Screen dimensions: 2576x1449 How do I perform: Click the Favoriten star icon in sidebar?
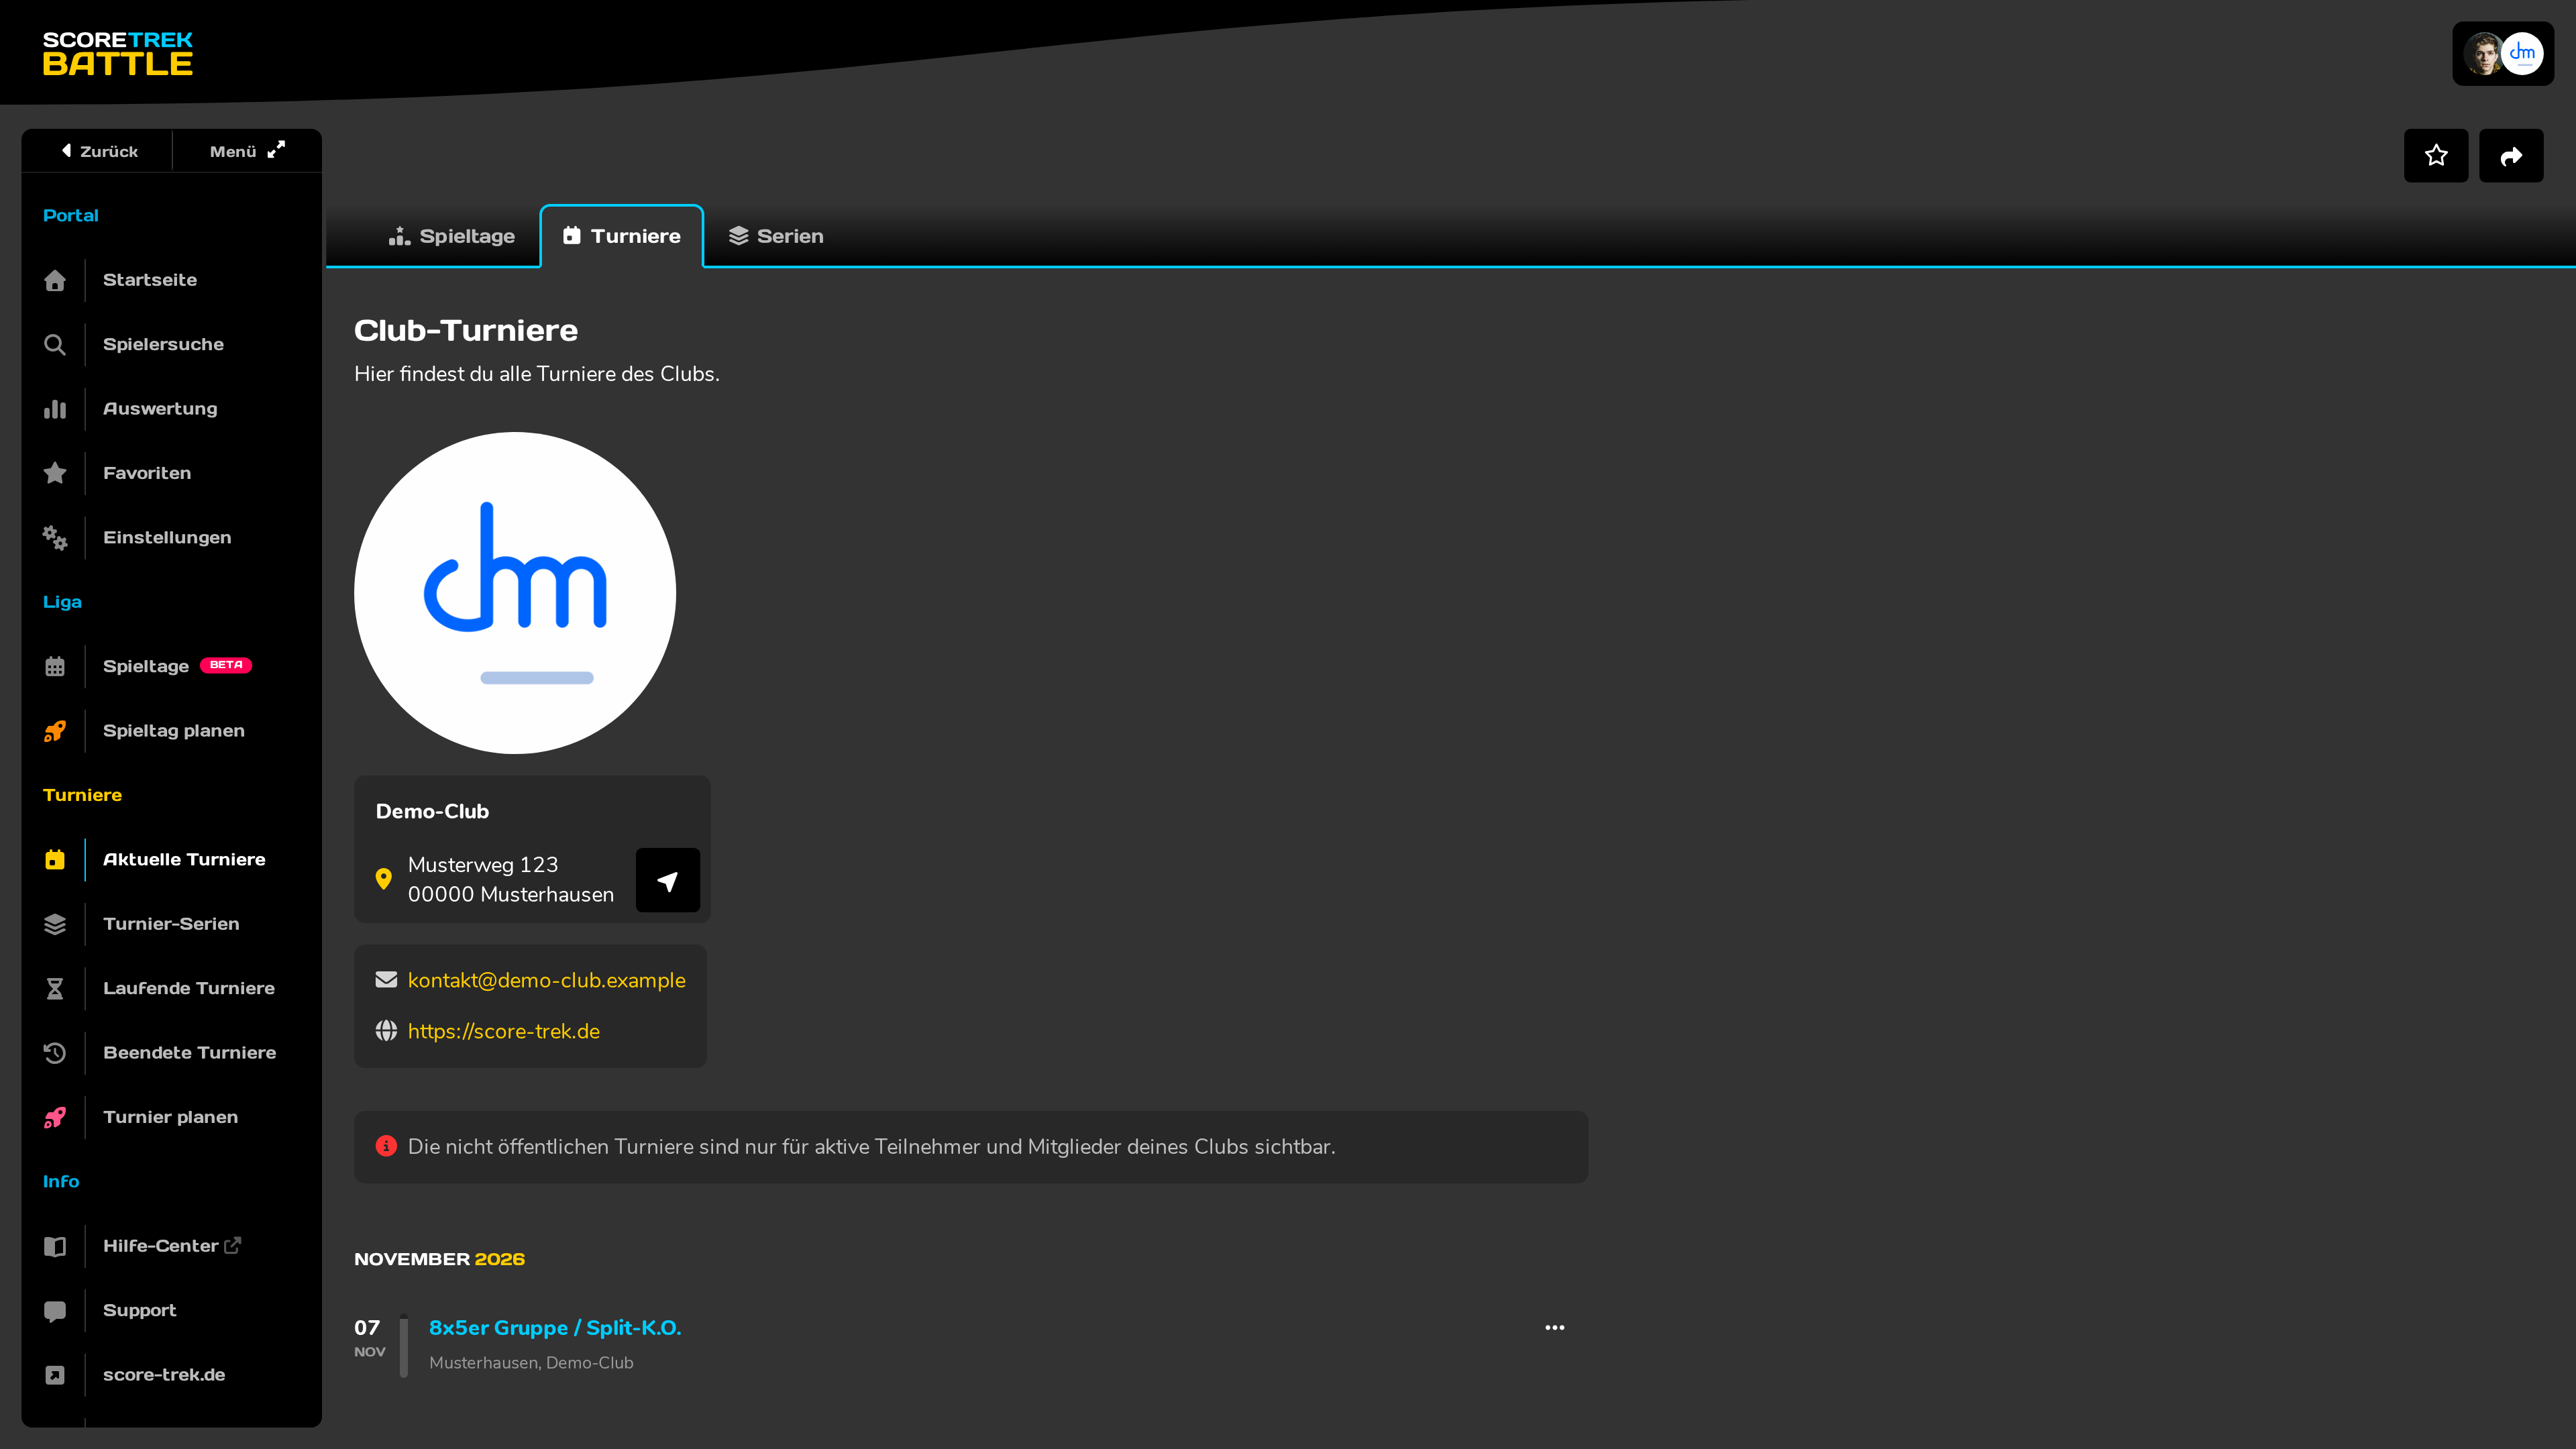pos(55,473)
